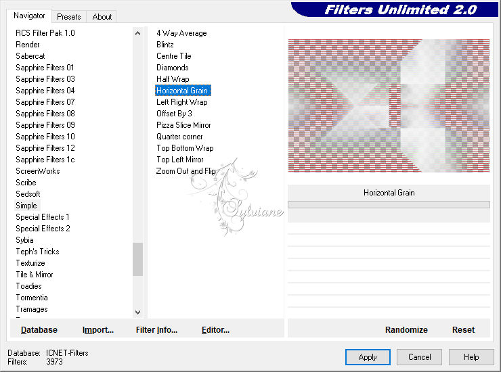Open the Database button
501x372 pixels.
39,330
